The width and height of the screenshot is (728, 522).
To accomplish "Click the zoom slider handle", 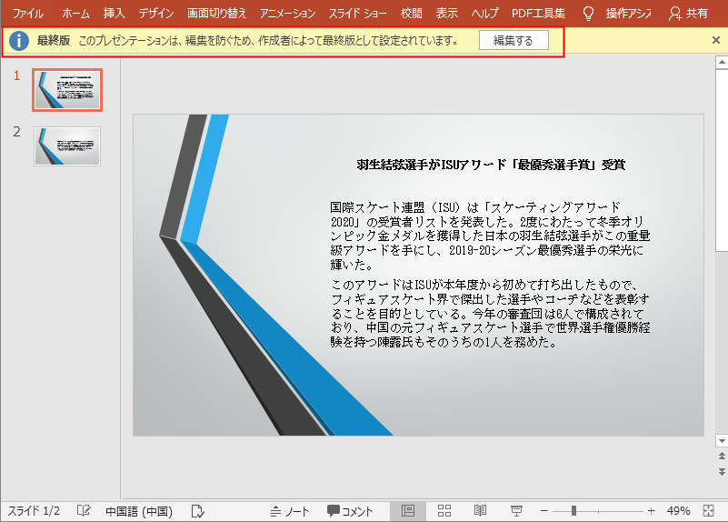I will click(x=573, y=511).
